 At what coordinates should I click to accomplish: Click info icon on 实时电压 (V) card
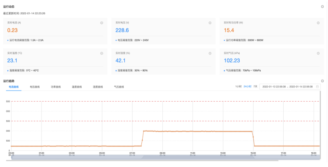(210, 23)
